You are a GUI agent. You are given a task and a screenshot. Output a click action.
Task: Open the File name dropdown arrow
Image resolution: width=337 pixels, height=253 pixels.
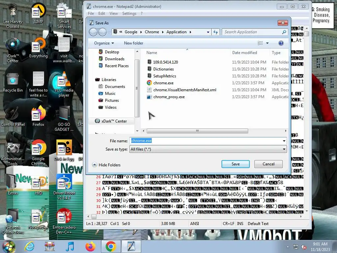click(x=284, y=141)
